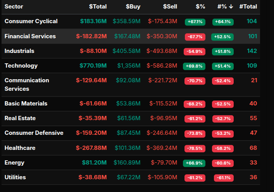Click the green +64.1% badge for Consumer Cyclical
Image resolution: width=274 pixels, height=192 pixels.
click(223, 22)
